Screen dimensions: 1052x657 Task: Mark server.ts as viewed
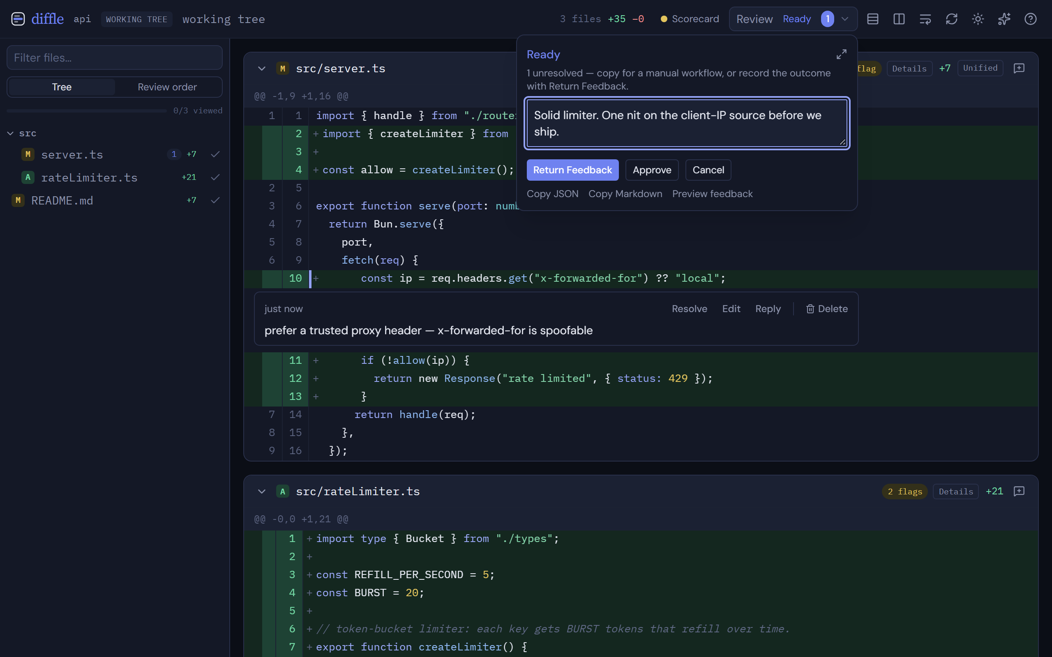(x=215, y=154)
